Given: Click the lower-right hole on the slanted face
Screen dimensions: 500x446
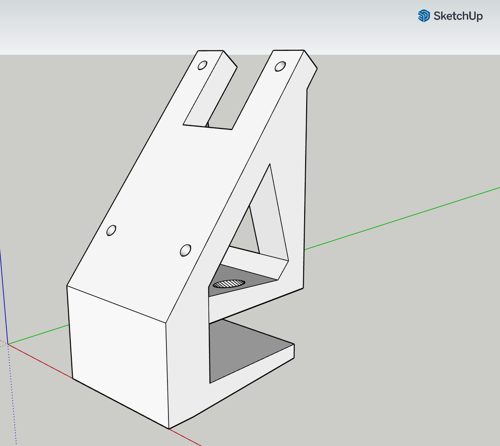Looking at the screenshot, I should click(186, 249).
